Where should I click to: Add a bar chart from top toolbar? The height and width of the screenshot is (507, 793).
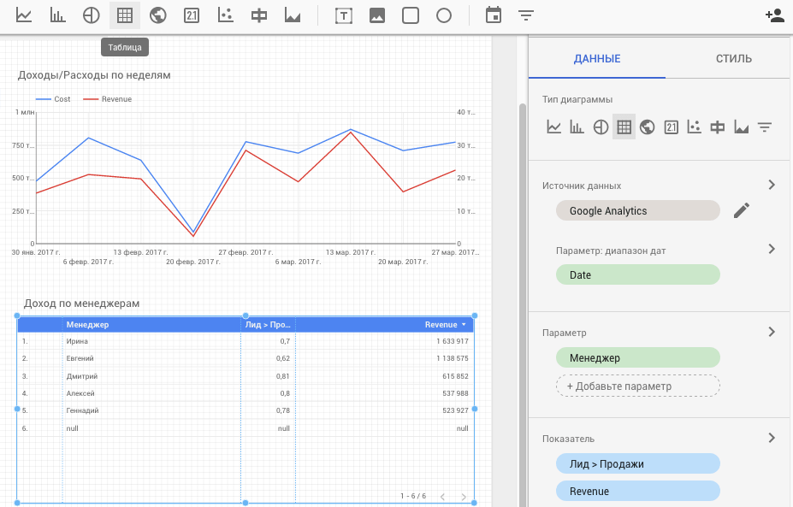coord(57,15)
